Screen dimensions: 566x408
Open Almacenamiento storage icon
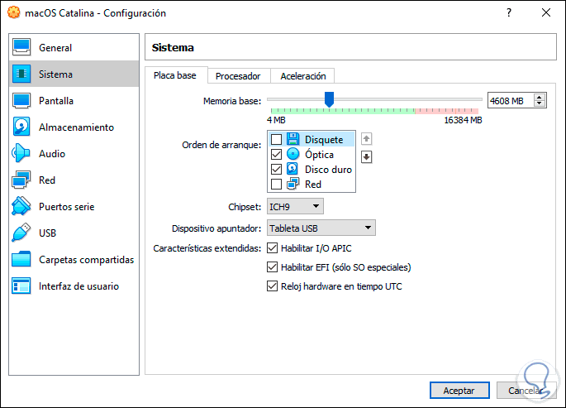click(x=22, y=127)
